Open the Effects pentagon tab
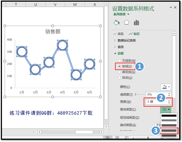 [126, 23]
